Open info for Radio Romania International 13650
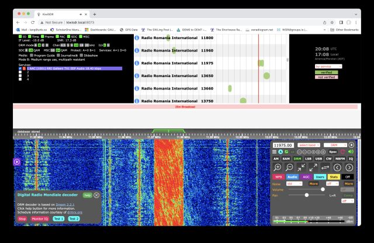 (137, 75)
